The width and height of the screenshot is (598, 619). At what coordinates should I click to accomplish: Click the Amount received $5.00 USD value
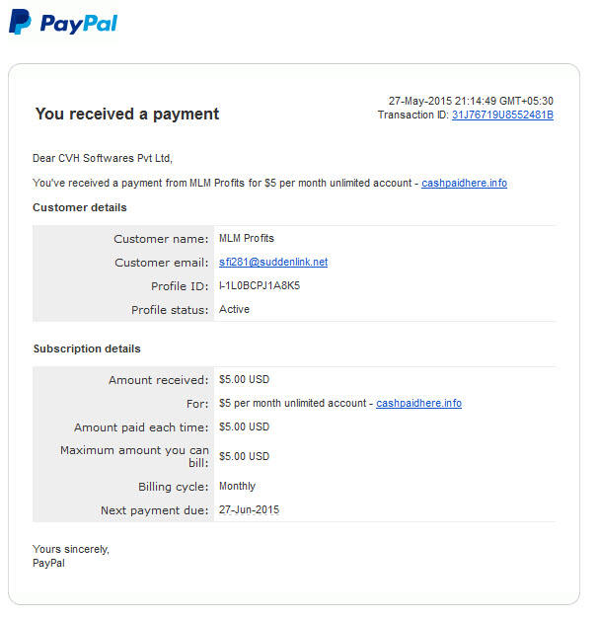(x=245, y=379)
